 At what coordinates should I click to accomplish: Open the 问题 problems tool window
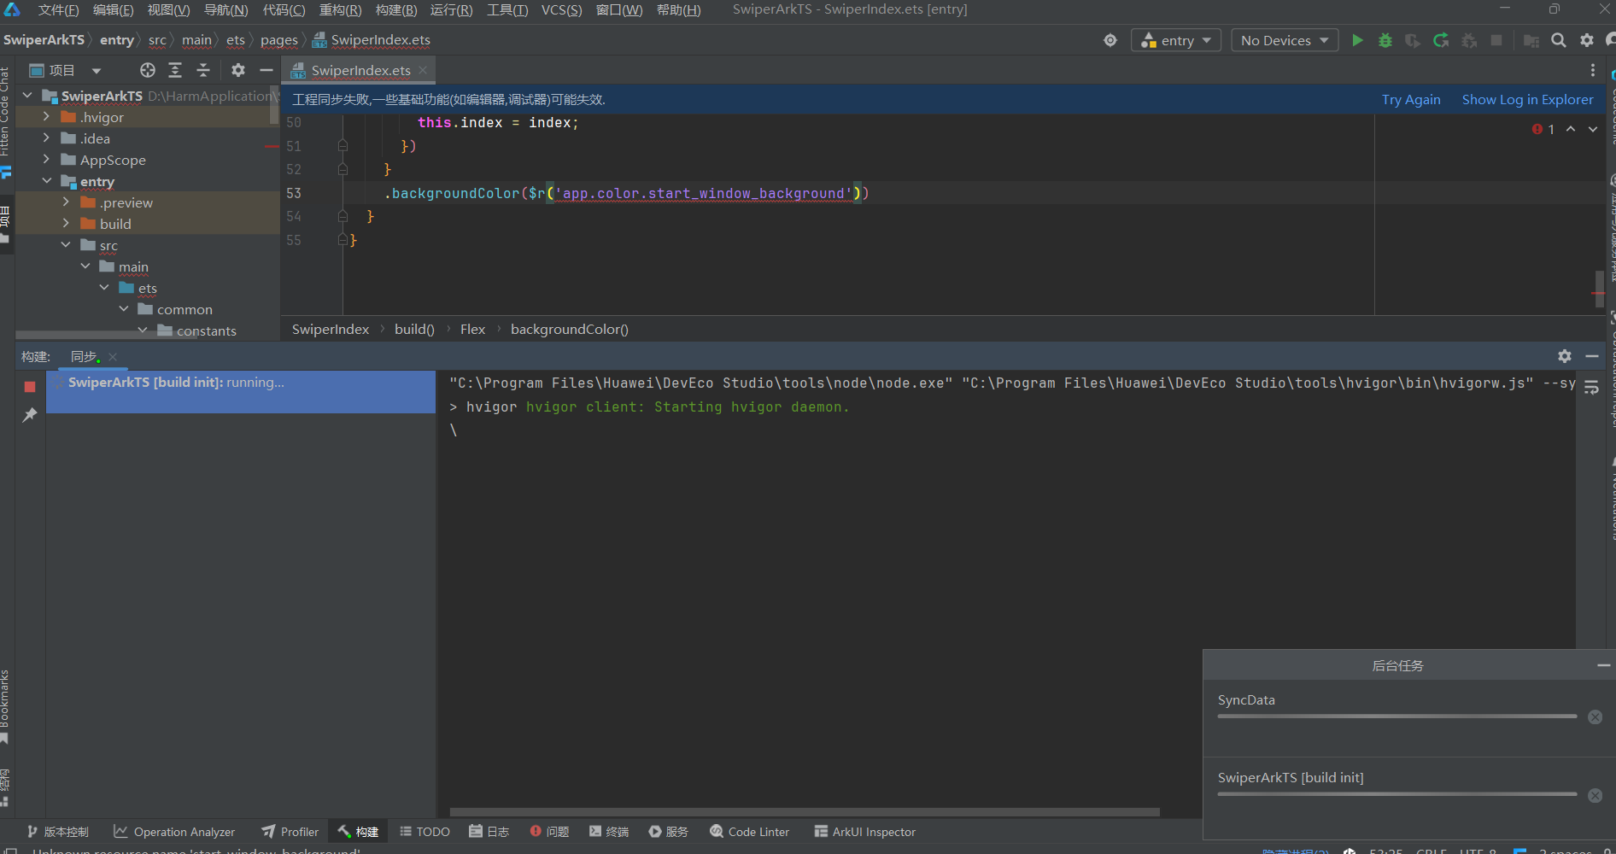coord(549,832)
